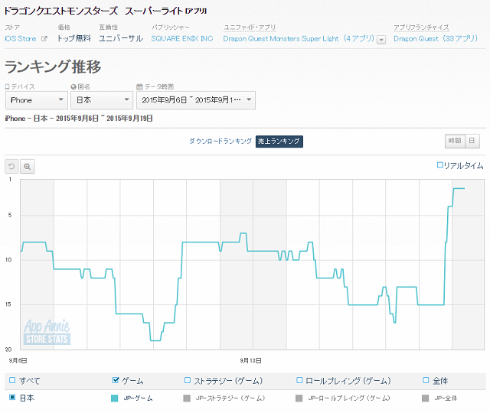Select the 売上ランキング tab
Viewport: 490px width, 413px height.
pos(279,141)
